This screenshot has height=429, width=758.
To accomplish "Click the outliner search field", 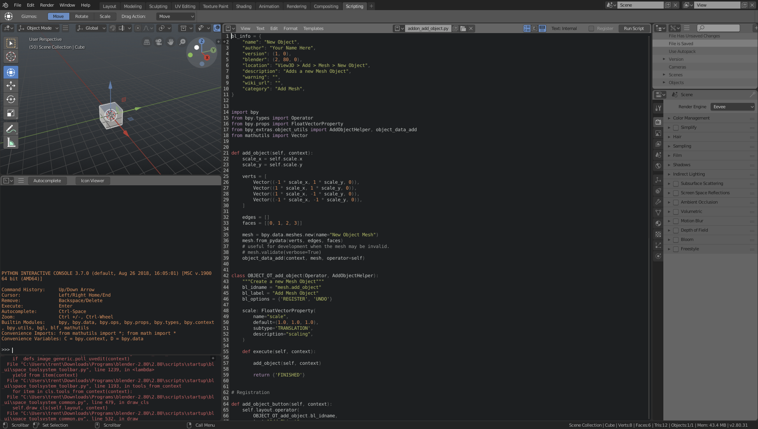I will coord(718,28).
